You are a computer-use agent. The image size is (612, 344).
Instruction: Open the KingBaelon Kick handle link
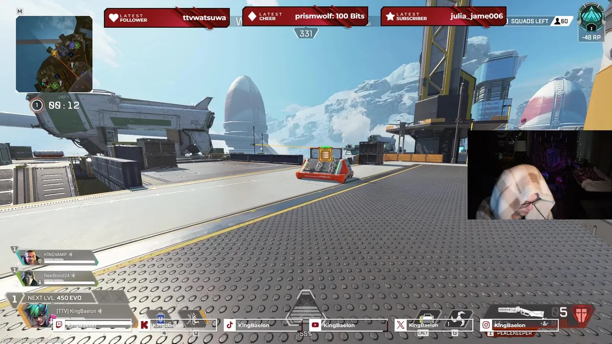(168, 325)
